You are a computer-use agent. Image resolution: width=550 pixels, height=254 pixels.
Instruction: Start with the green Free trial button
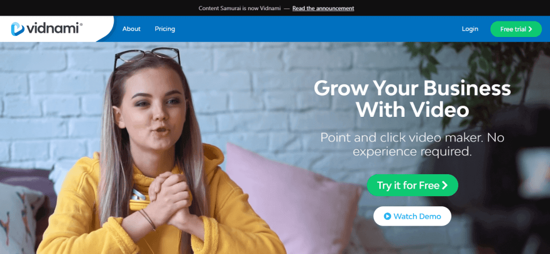coord(516,29)
